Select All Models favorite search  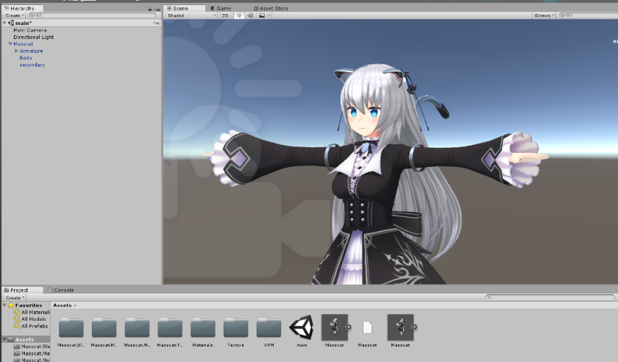point(30,319)
